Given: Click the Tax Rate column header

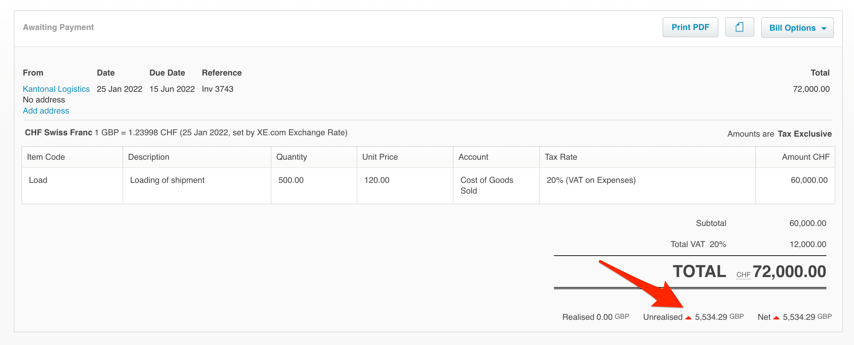Looking at the screenshot, I should pos(560,157).
